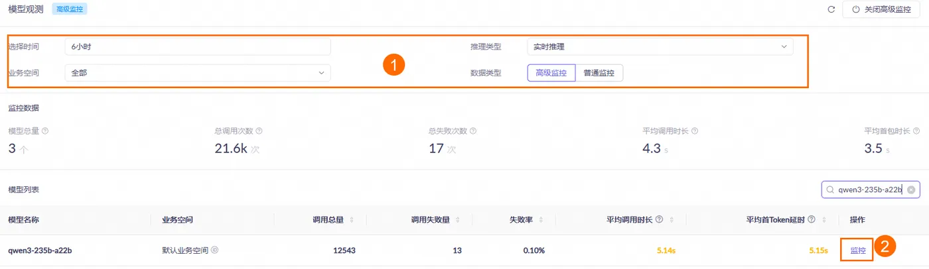Click the help icon beside 模型总量

coord(45,131)
